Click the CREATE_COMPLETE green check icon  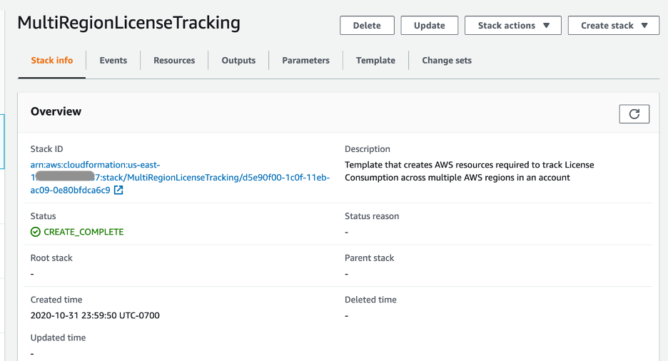[36, 232]
